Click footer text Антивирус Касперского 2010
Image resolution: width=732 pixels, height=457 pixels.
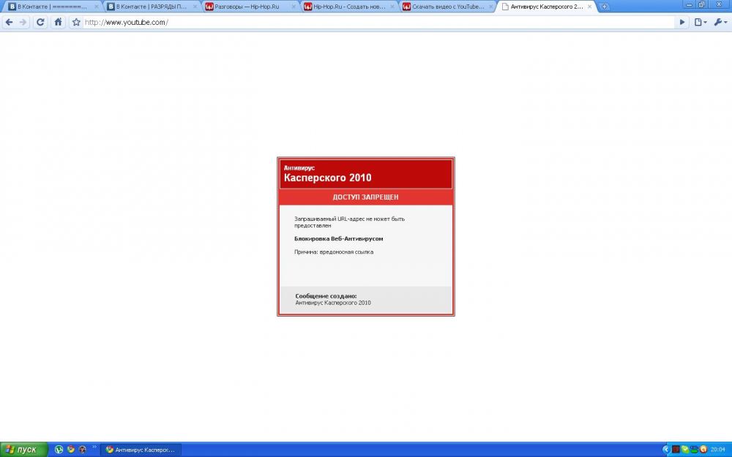pyautogui.click(x=333, y=303)
